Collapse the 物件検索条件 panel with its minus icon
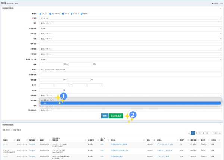224x160 pixels. [x=221, y=9]
